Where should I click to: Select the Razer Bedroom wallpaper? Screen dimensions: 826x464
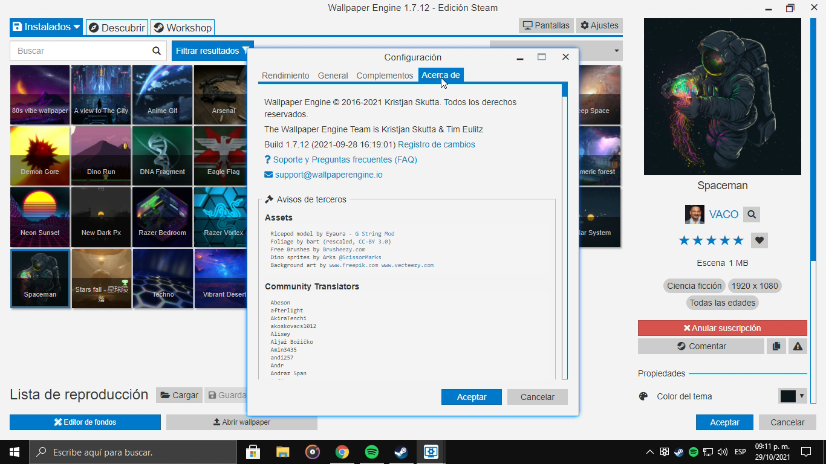click(162, 217)
